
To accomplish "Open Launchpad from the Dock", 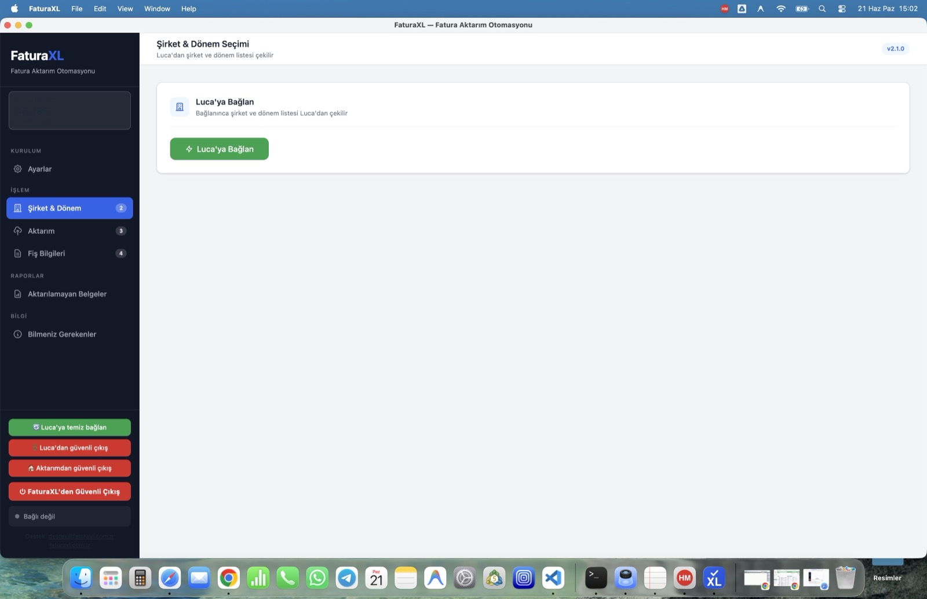I will [x=111, y=578].
